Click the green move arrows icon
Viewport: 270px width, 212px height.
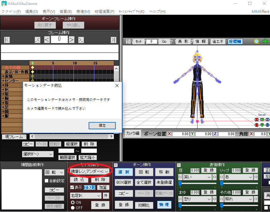(x=265, y=42)
